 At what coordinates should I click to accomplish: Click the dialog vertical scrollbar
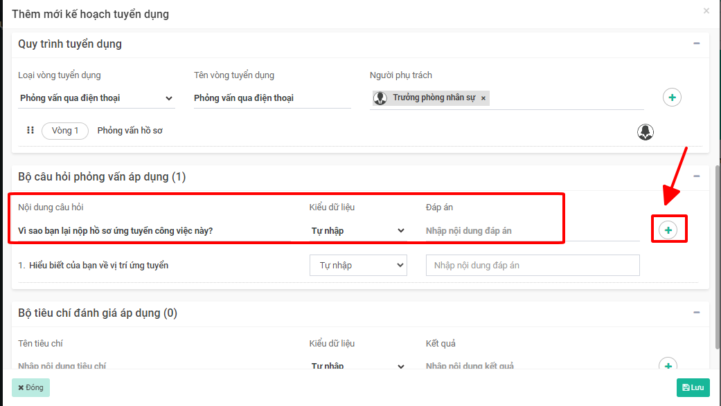point(718,256)
